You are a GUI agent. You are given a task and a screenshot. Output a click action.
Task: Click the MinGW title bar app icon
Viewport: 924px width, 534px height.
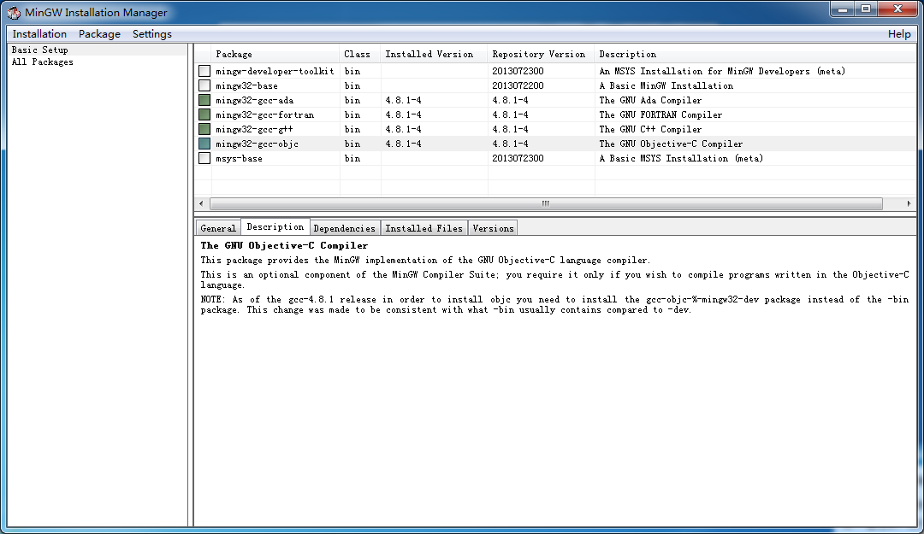click(x=14, y=12)
